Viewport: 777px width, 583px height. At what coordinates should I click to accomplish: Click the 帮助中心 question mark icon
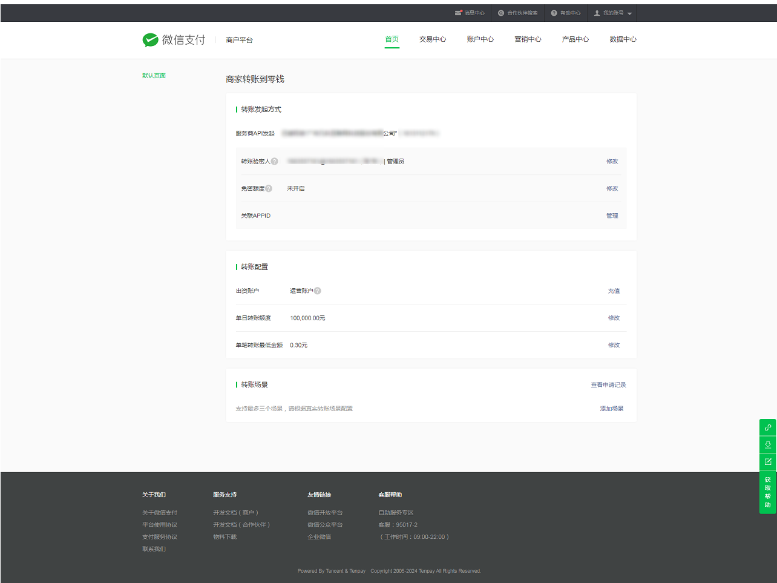pos(554,13)
